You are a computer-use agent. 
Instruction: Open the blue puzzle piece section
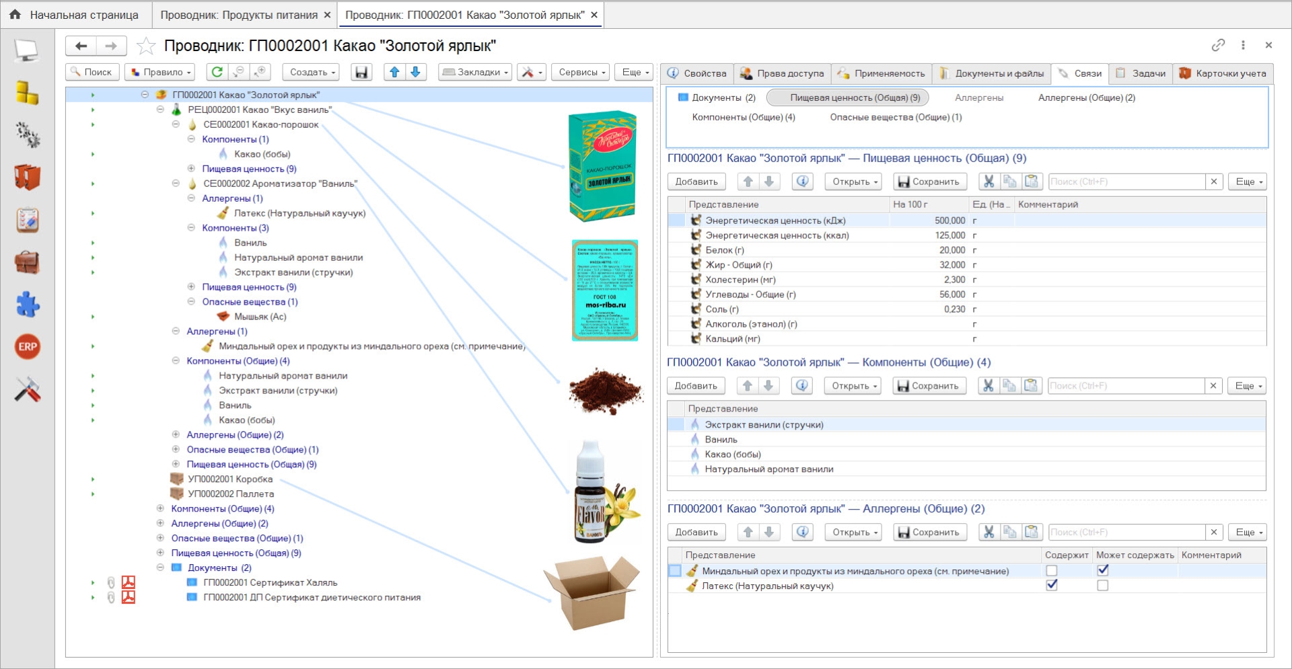click(x=27, y=305)
